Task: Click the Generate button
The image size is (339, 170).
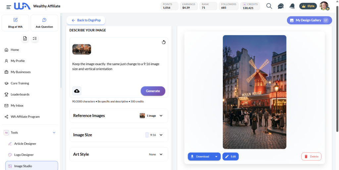Action: 153,91
